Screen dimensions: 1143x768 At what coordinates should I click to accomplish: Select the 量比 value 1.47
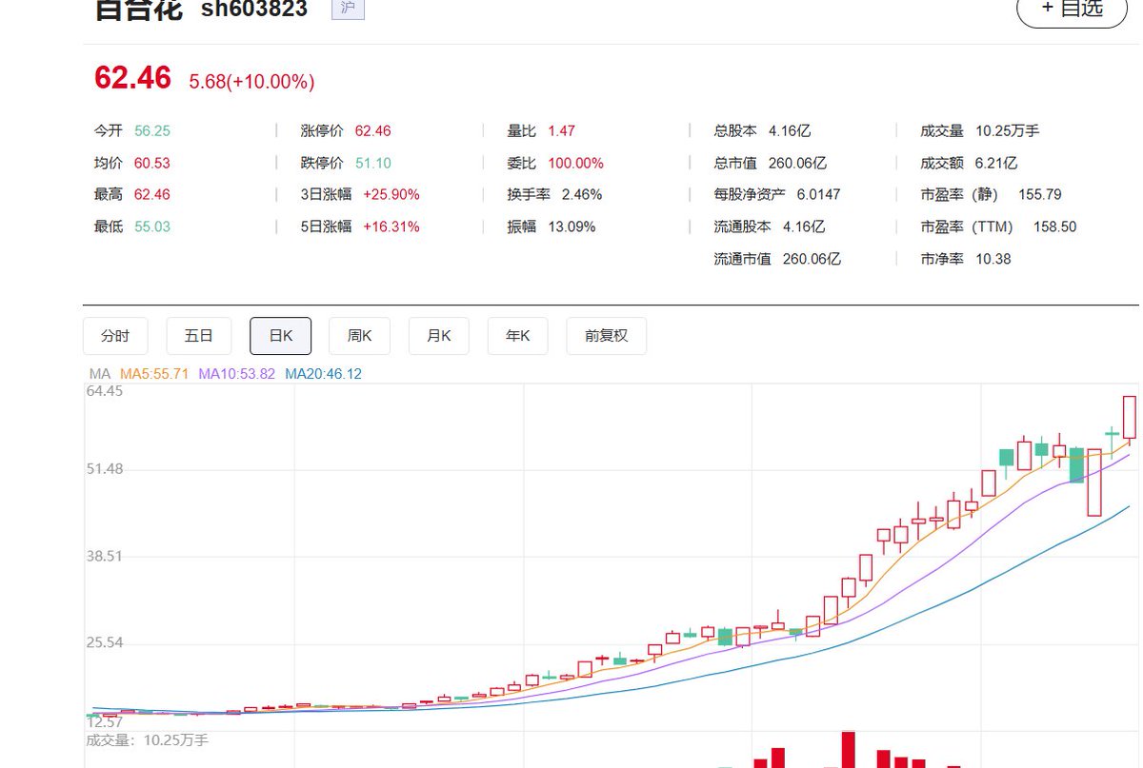coord(562,131)
